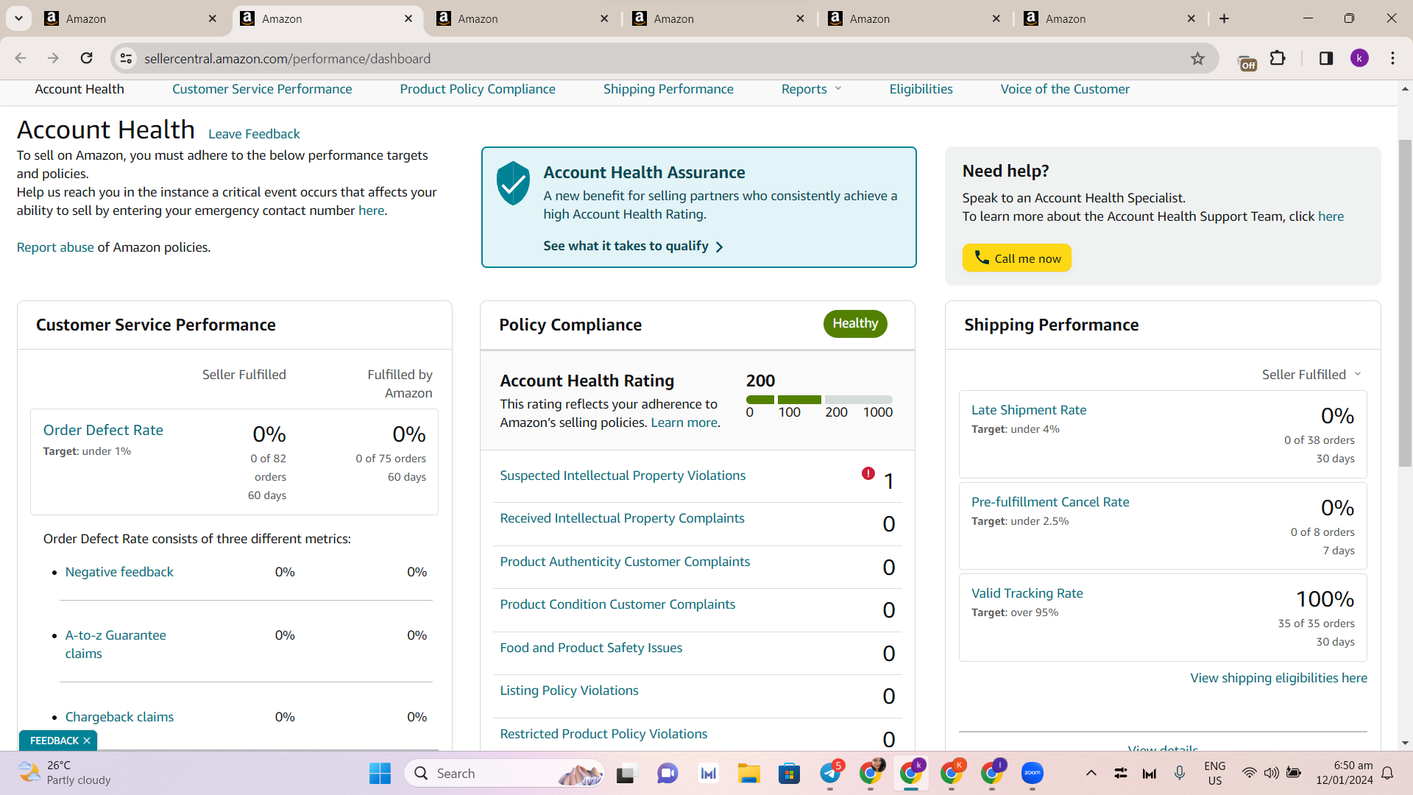Open Customer Service Performance tab
This screenshot has width=1413, height=795.
click(262, 89)
